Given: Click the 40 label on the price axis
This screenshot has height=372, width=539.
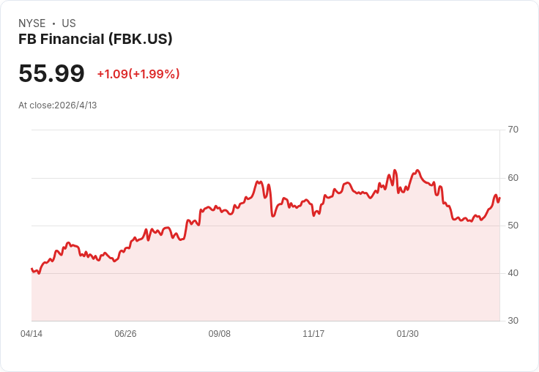Looking at the screenshot, I should pyautogui.click(x=513, y=273).
